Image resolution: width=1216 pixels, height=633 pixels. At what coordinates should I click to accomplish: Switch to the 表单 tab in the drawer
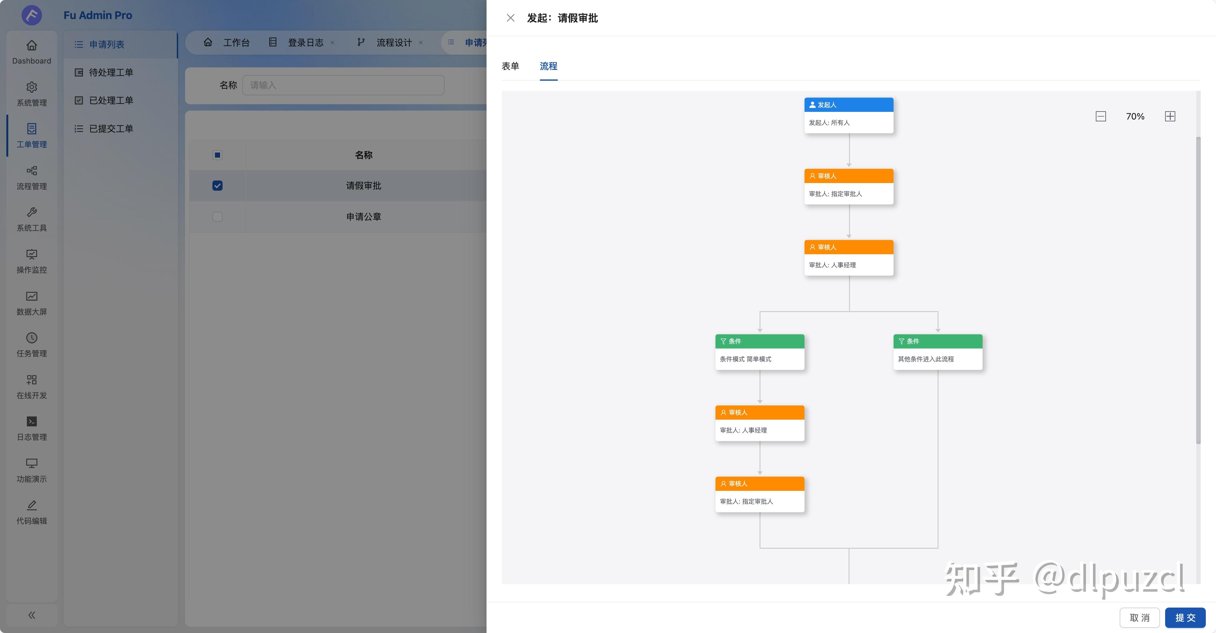click(x=510, y=66)
